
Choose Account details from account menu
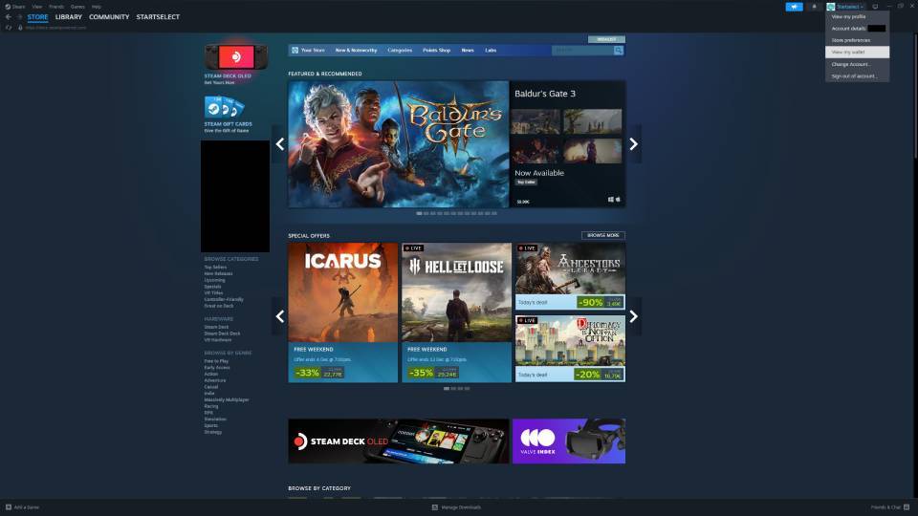[857, 28]
